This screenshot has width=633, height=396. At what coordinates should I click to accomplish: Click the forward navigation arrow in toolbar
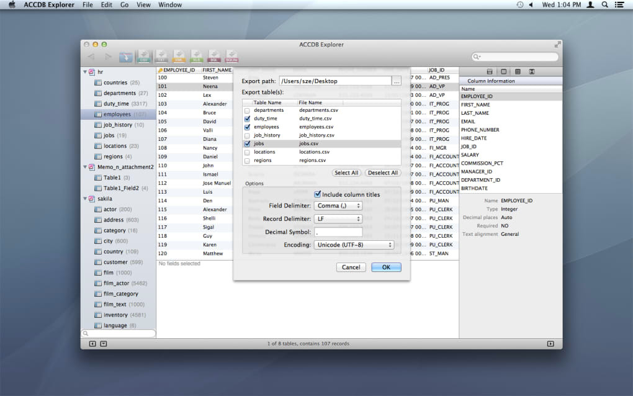tap(108, 56)
